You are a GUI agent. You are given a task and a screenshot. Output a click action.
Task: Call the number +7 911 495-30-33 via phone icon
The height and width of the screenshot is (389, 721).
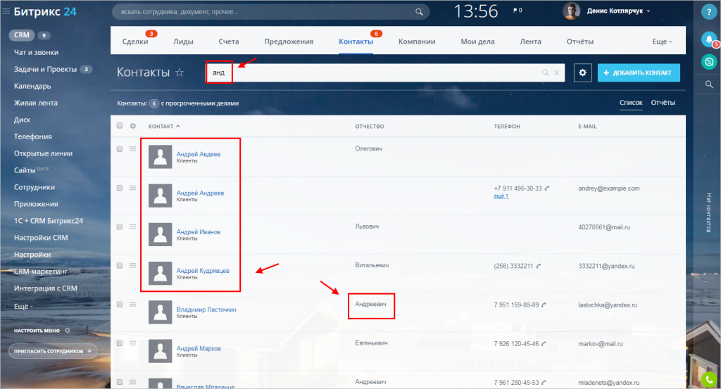(x=547, y=189)
